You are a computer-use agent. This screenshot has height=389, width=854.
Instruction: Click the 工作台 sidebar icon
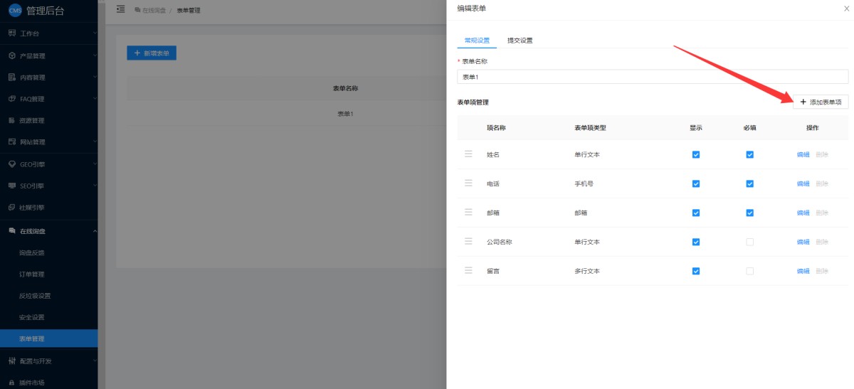click(11, 33)
